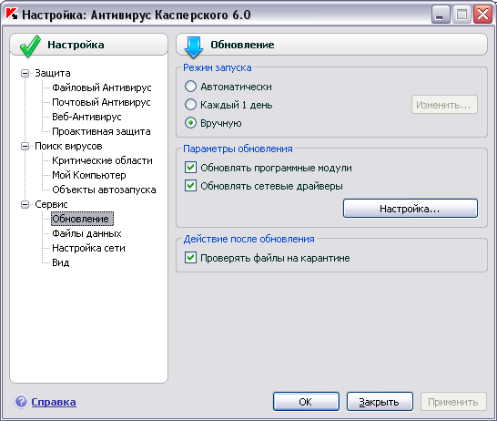Open Файловый Антивирус settings
The image size is (497, 421).
tap(102, 87)
